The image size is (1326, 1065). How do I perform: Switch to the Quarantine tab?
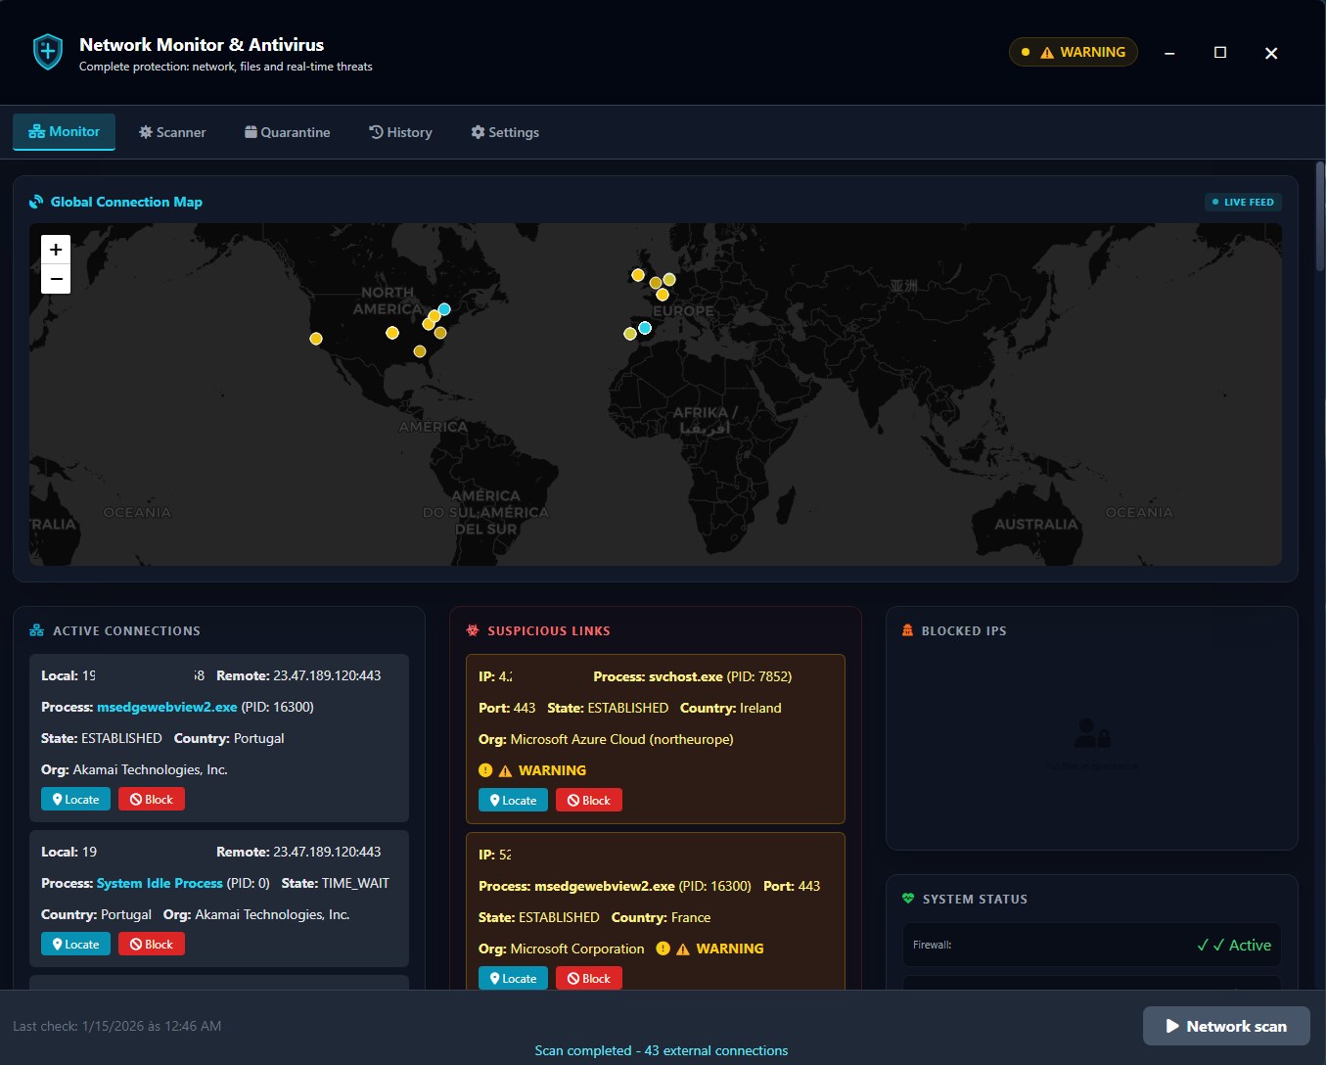287,132
